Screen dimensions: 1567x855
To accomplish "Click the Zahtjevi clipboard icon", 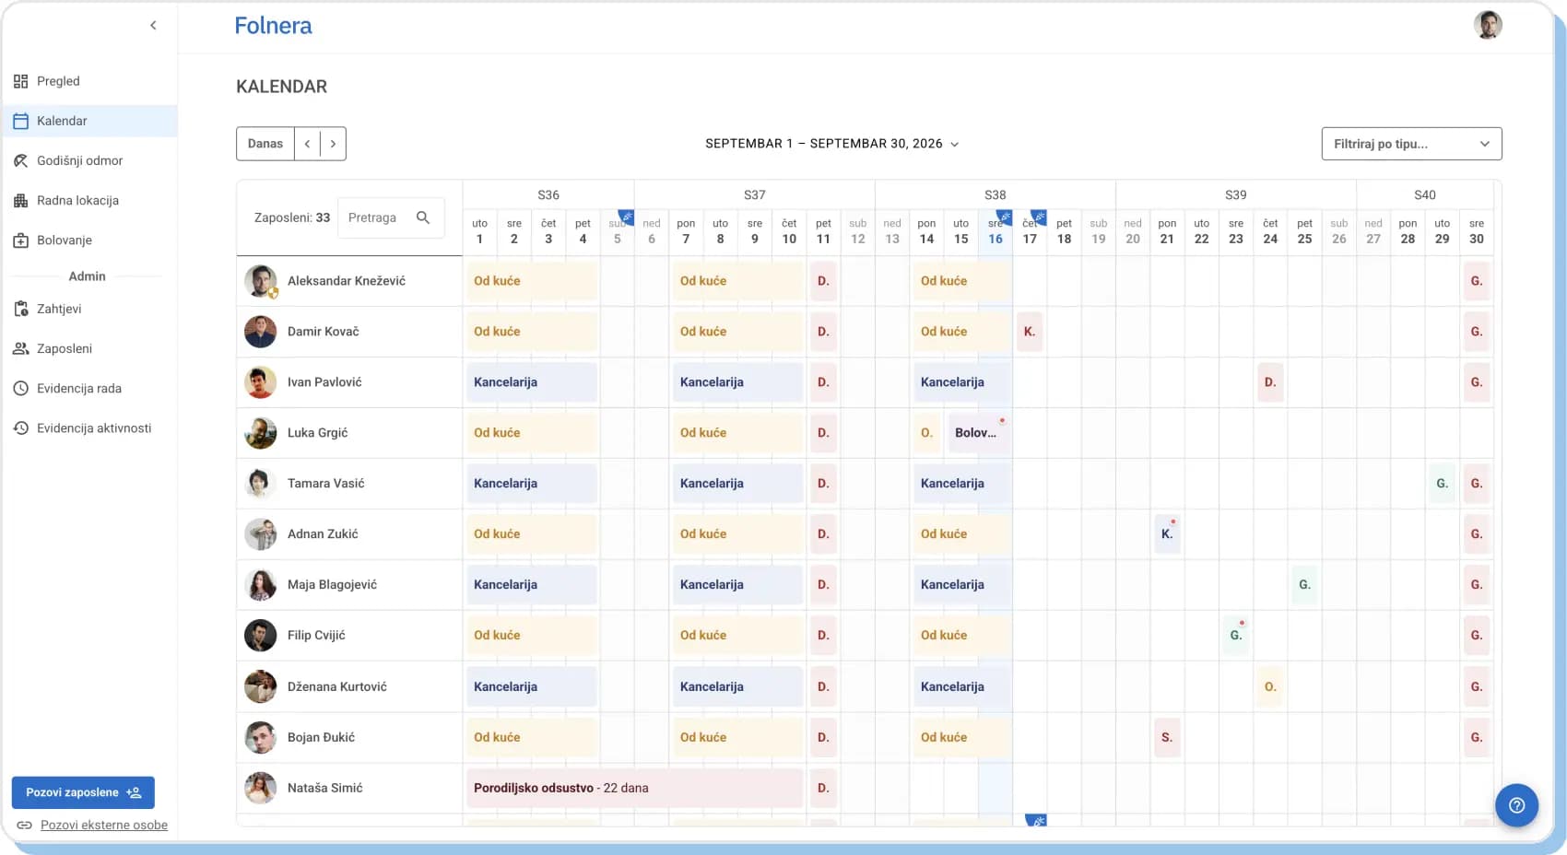I will coord(21,309).
